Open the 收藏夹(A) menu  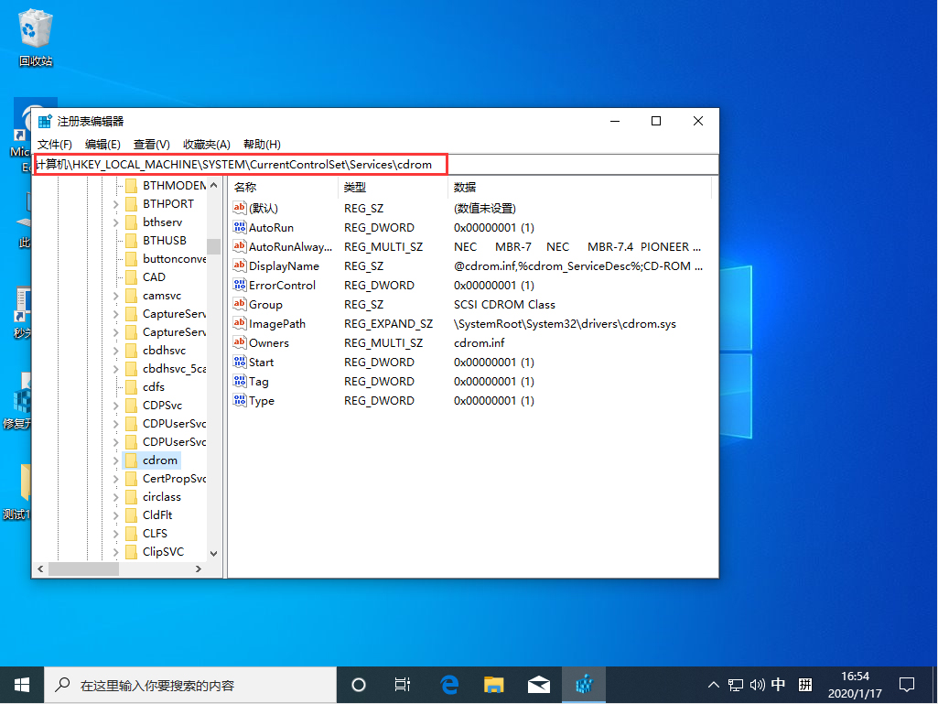[206, 144]
